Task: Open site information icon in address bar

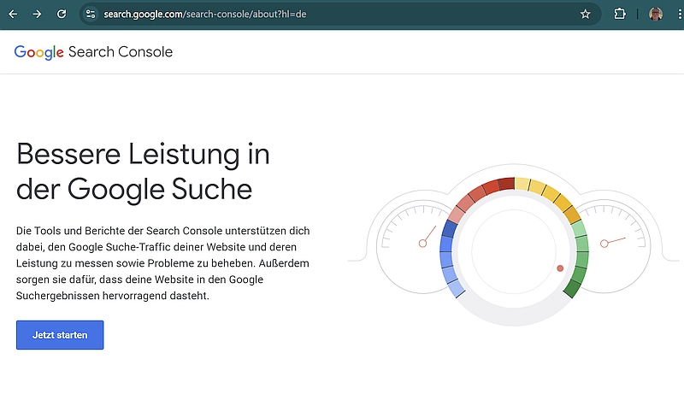Action: pos(91,14)
